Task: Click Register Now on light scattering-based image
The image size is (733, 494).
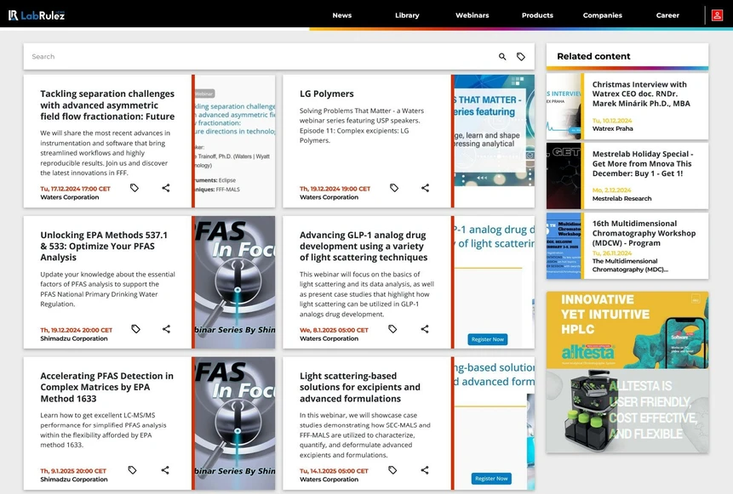Action: (491, 479)
